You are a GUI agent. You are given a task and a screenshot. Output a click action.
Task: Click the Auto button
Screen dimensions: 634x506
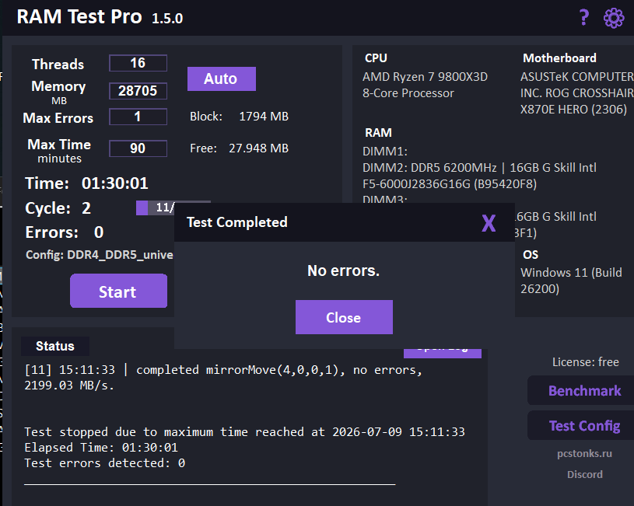pyautogui.click(x=222, y=79)
